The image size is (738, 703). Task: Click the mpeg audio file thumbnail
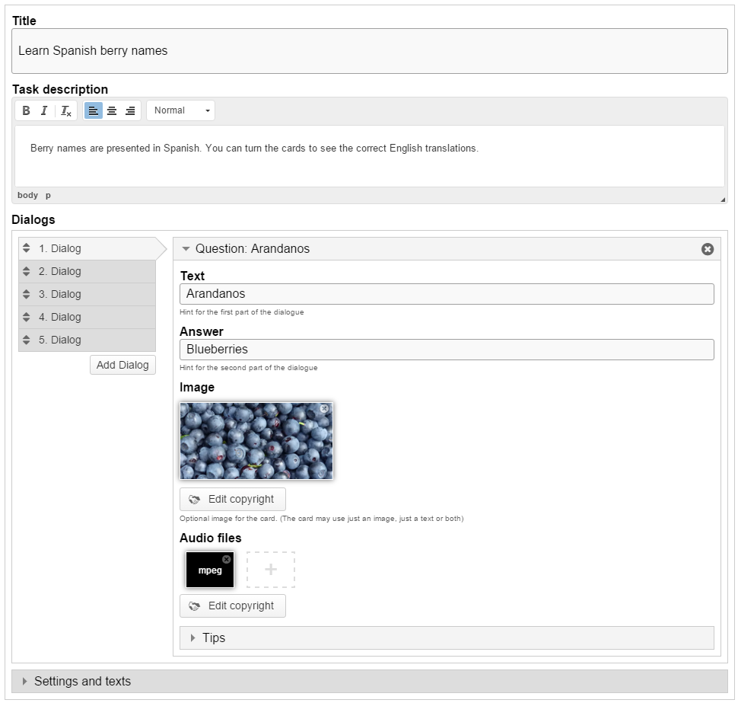click(x=209, y=570)
